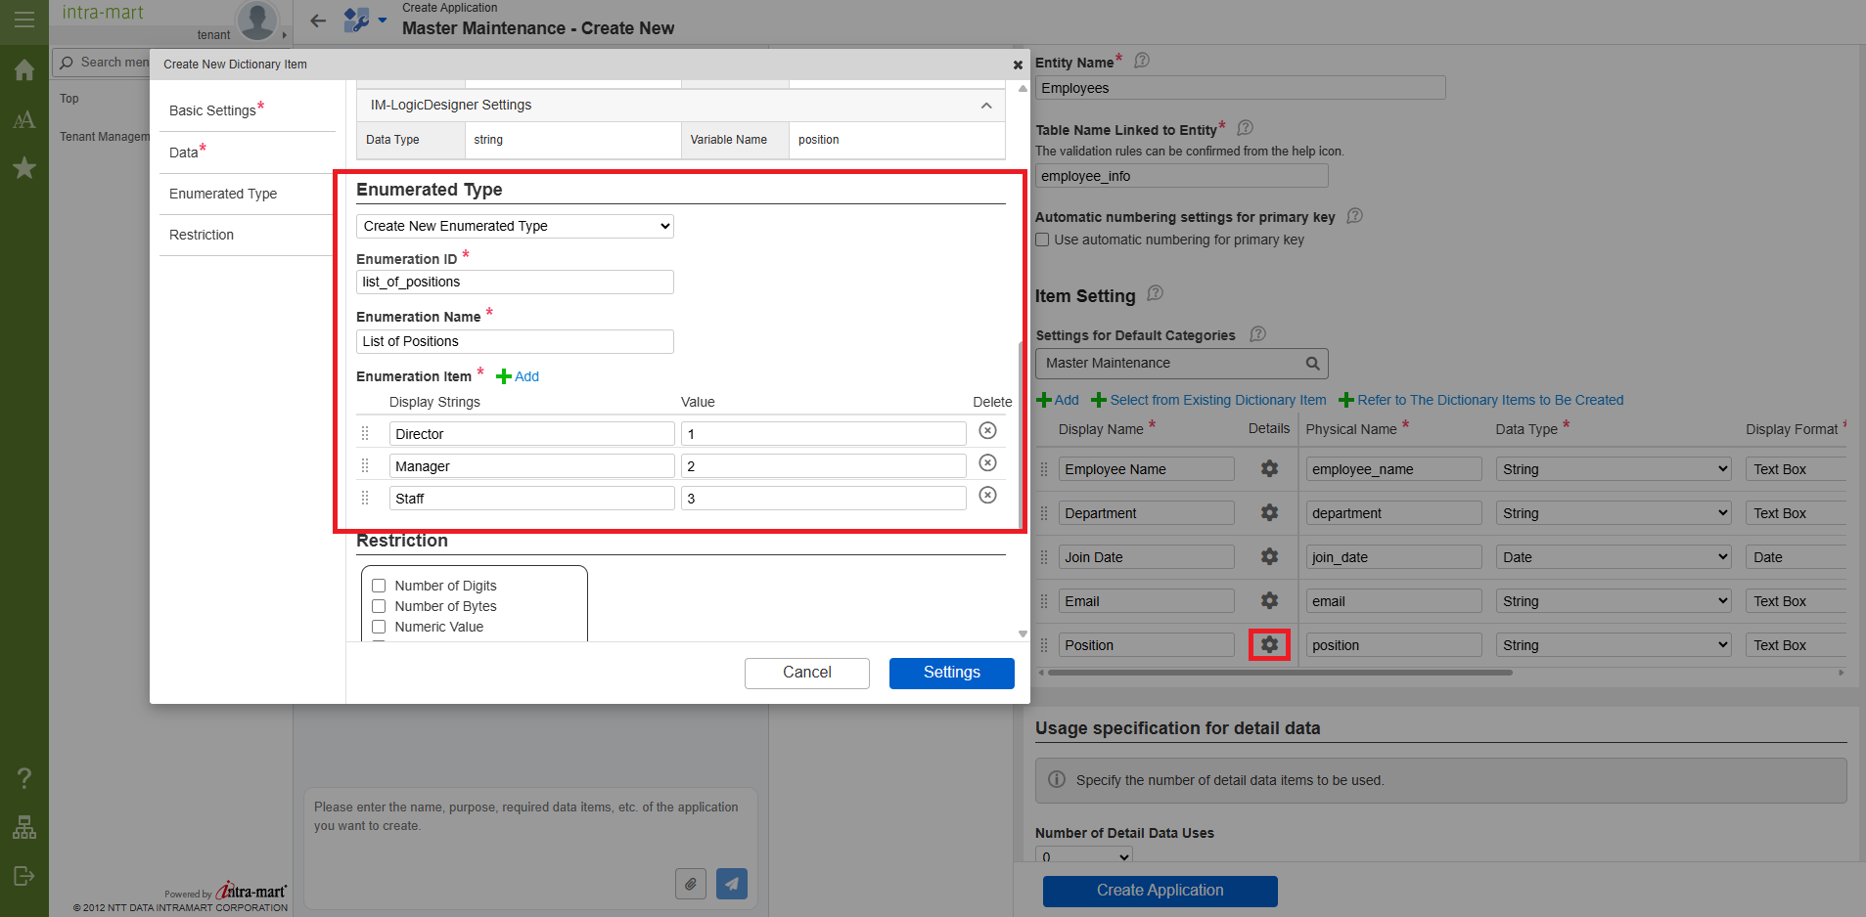Viewport: 1866px width, 917px height.
Task: Go to Restriction section in dialog
Action: tap(202, 235)
